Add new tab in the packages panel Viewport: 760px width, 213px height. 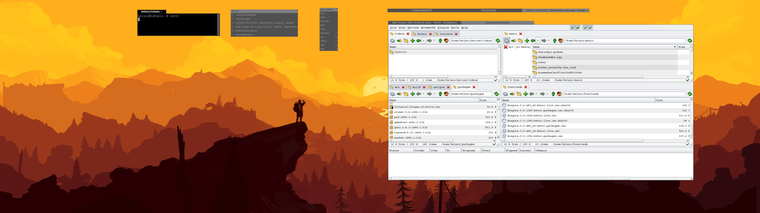coord(413,94)
